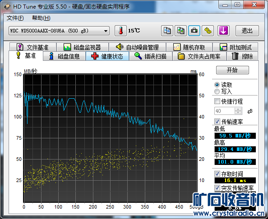This screenshot has width=268, height=219.
Task: Click the camera save screenshot icon
Action: tap(194, 31)
